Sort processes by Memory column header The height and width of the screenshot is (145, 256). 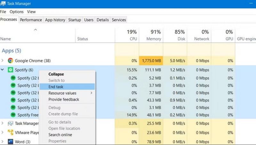point(151,35)
